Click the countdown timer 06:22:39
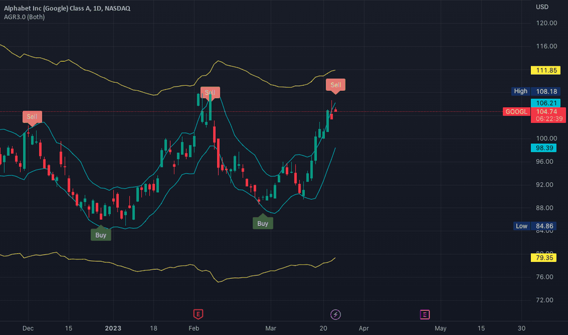This screenshot has height=335, width=568. 549,119
